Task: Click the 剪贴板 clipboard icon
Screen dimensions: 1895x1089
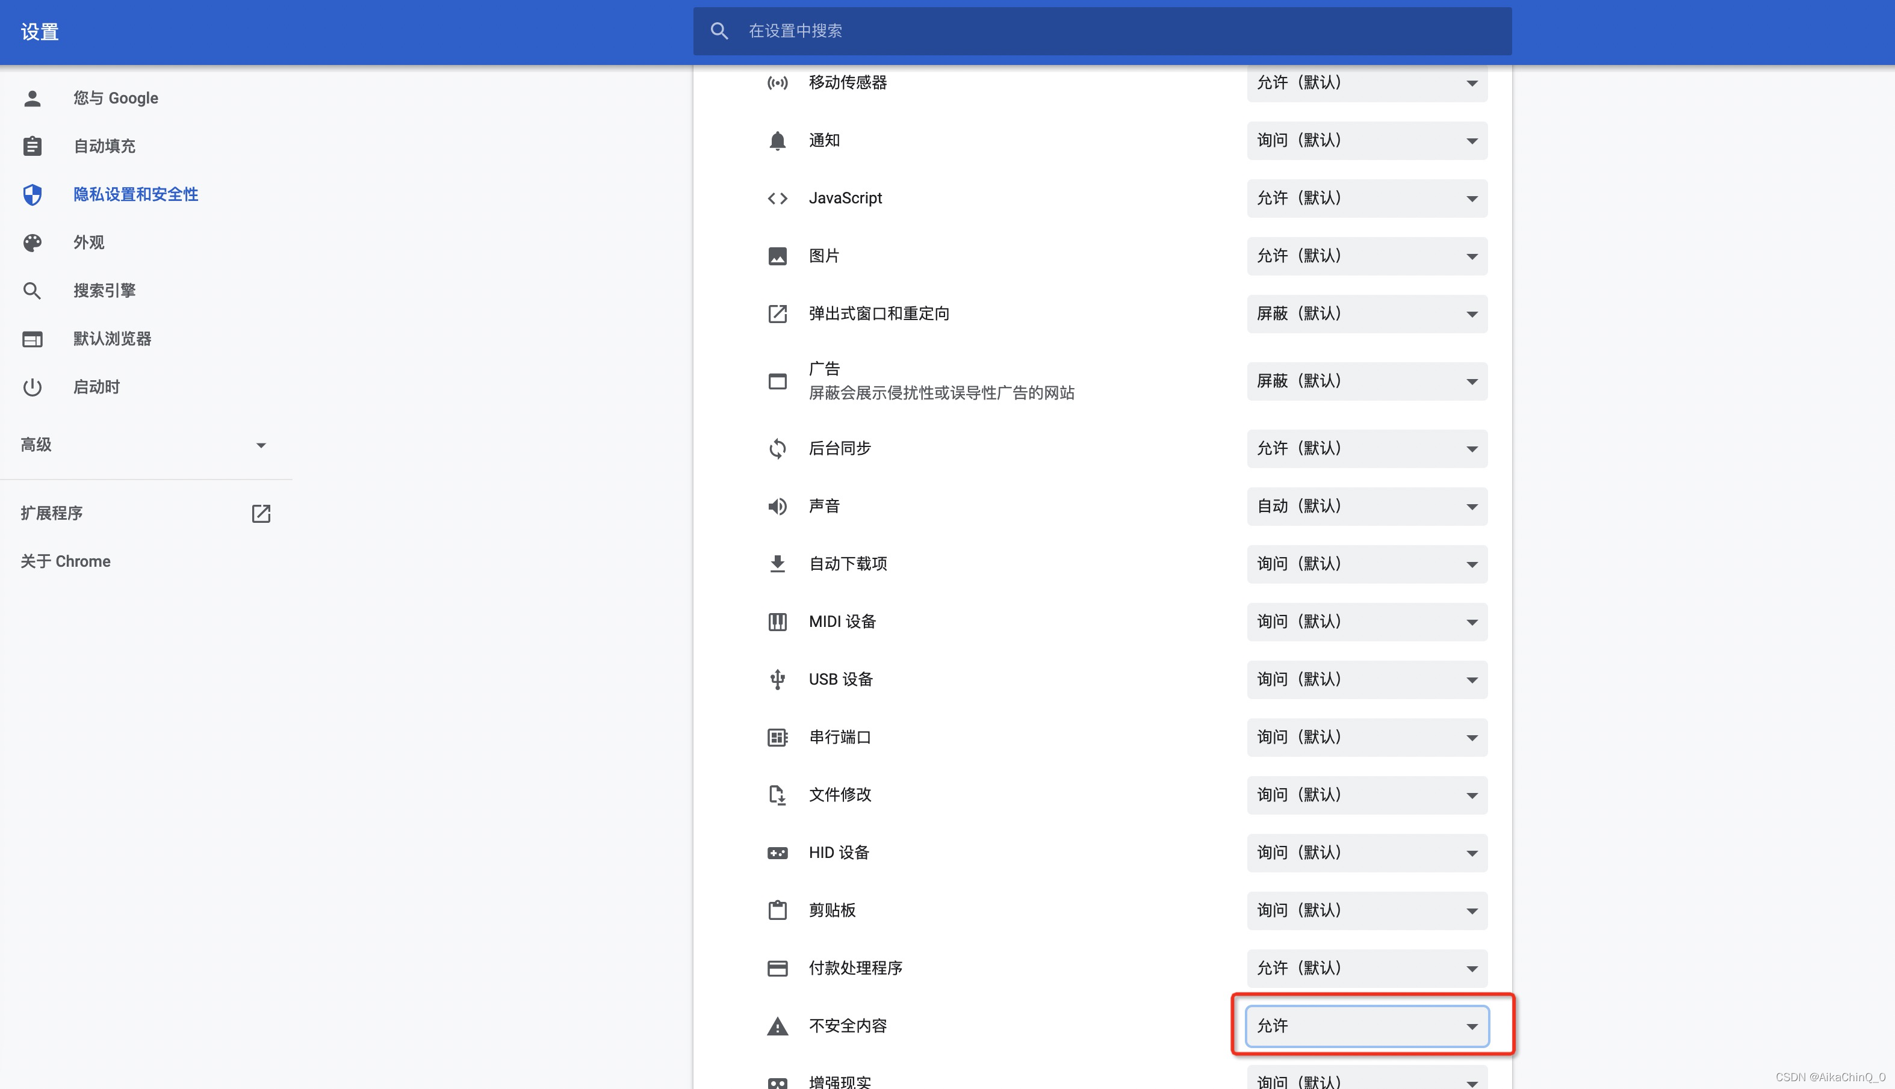Action: tap(777, 910)
